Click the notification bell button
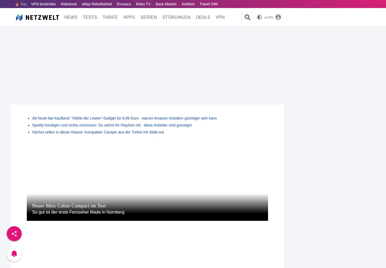The width and height of the screenshot is (386, 268). (14, 254)
